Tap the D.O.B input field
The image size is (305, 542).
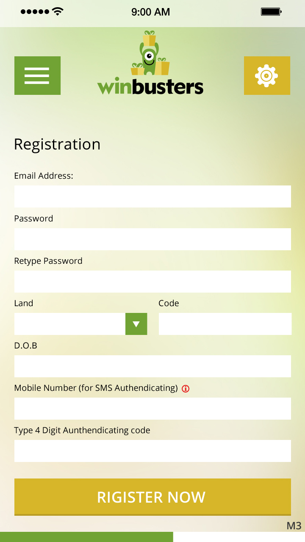152,366
